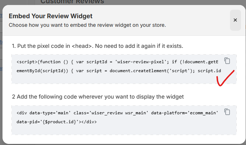Click the 'Embed Your Review Widget' title
Viewport: 246px width, 145px height.
tap(50, 16)
